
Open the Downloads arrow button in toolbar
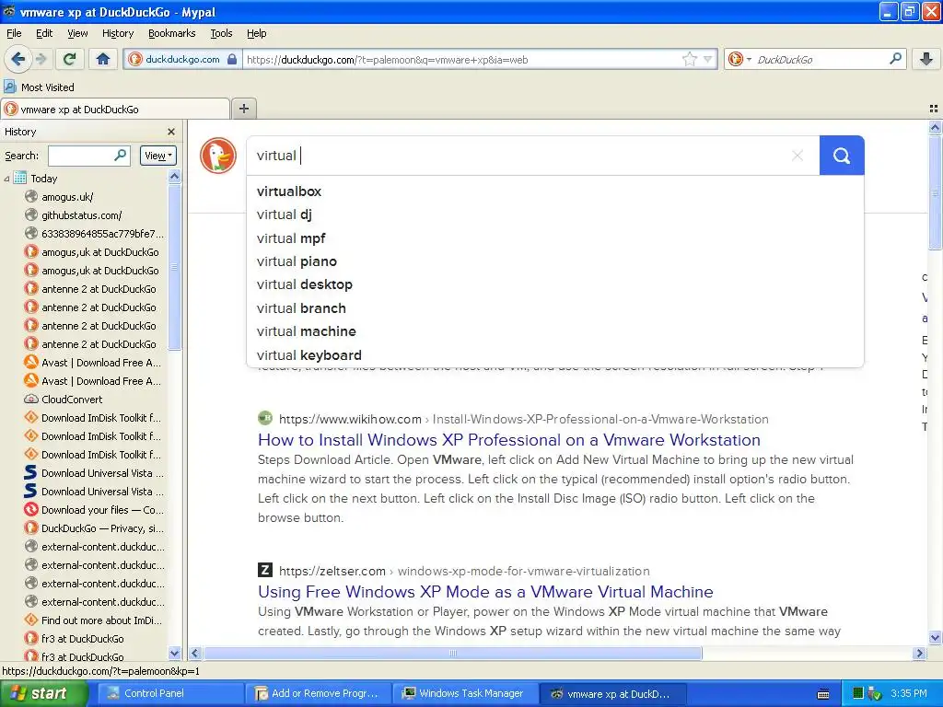(x=926, y=59)
